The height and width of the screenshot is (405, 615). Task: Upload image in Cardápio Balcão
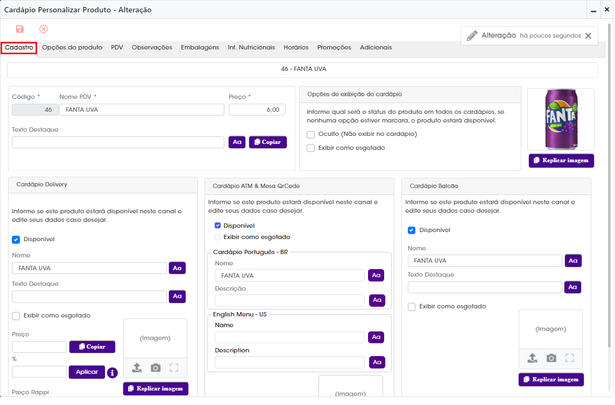(x=532, y=358)
